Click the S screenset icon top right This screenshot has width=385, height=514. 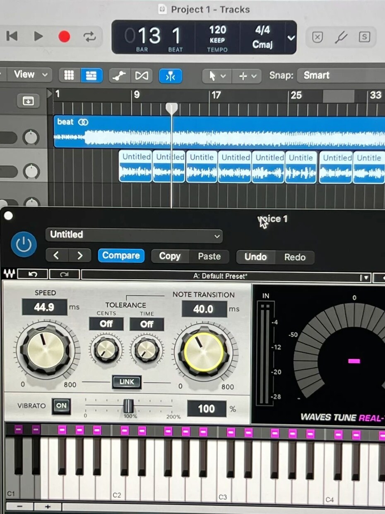point(364,37)
